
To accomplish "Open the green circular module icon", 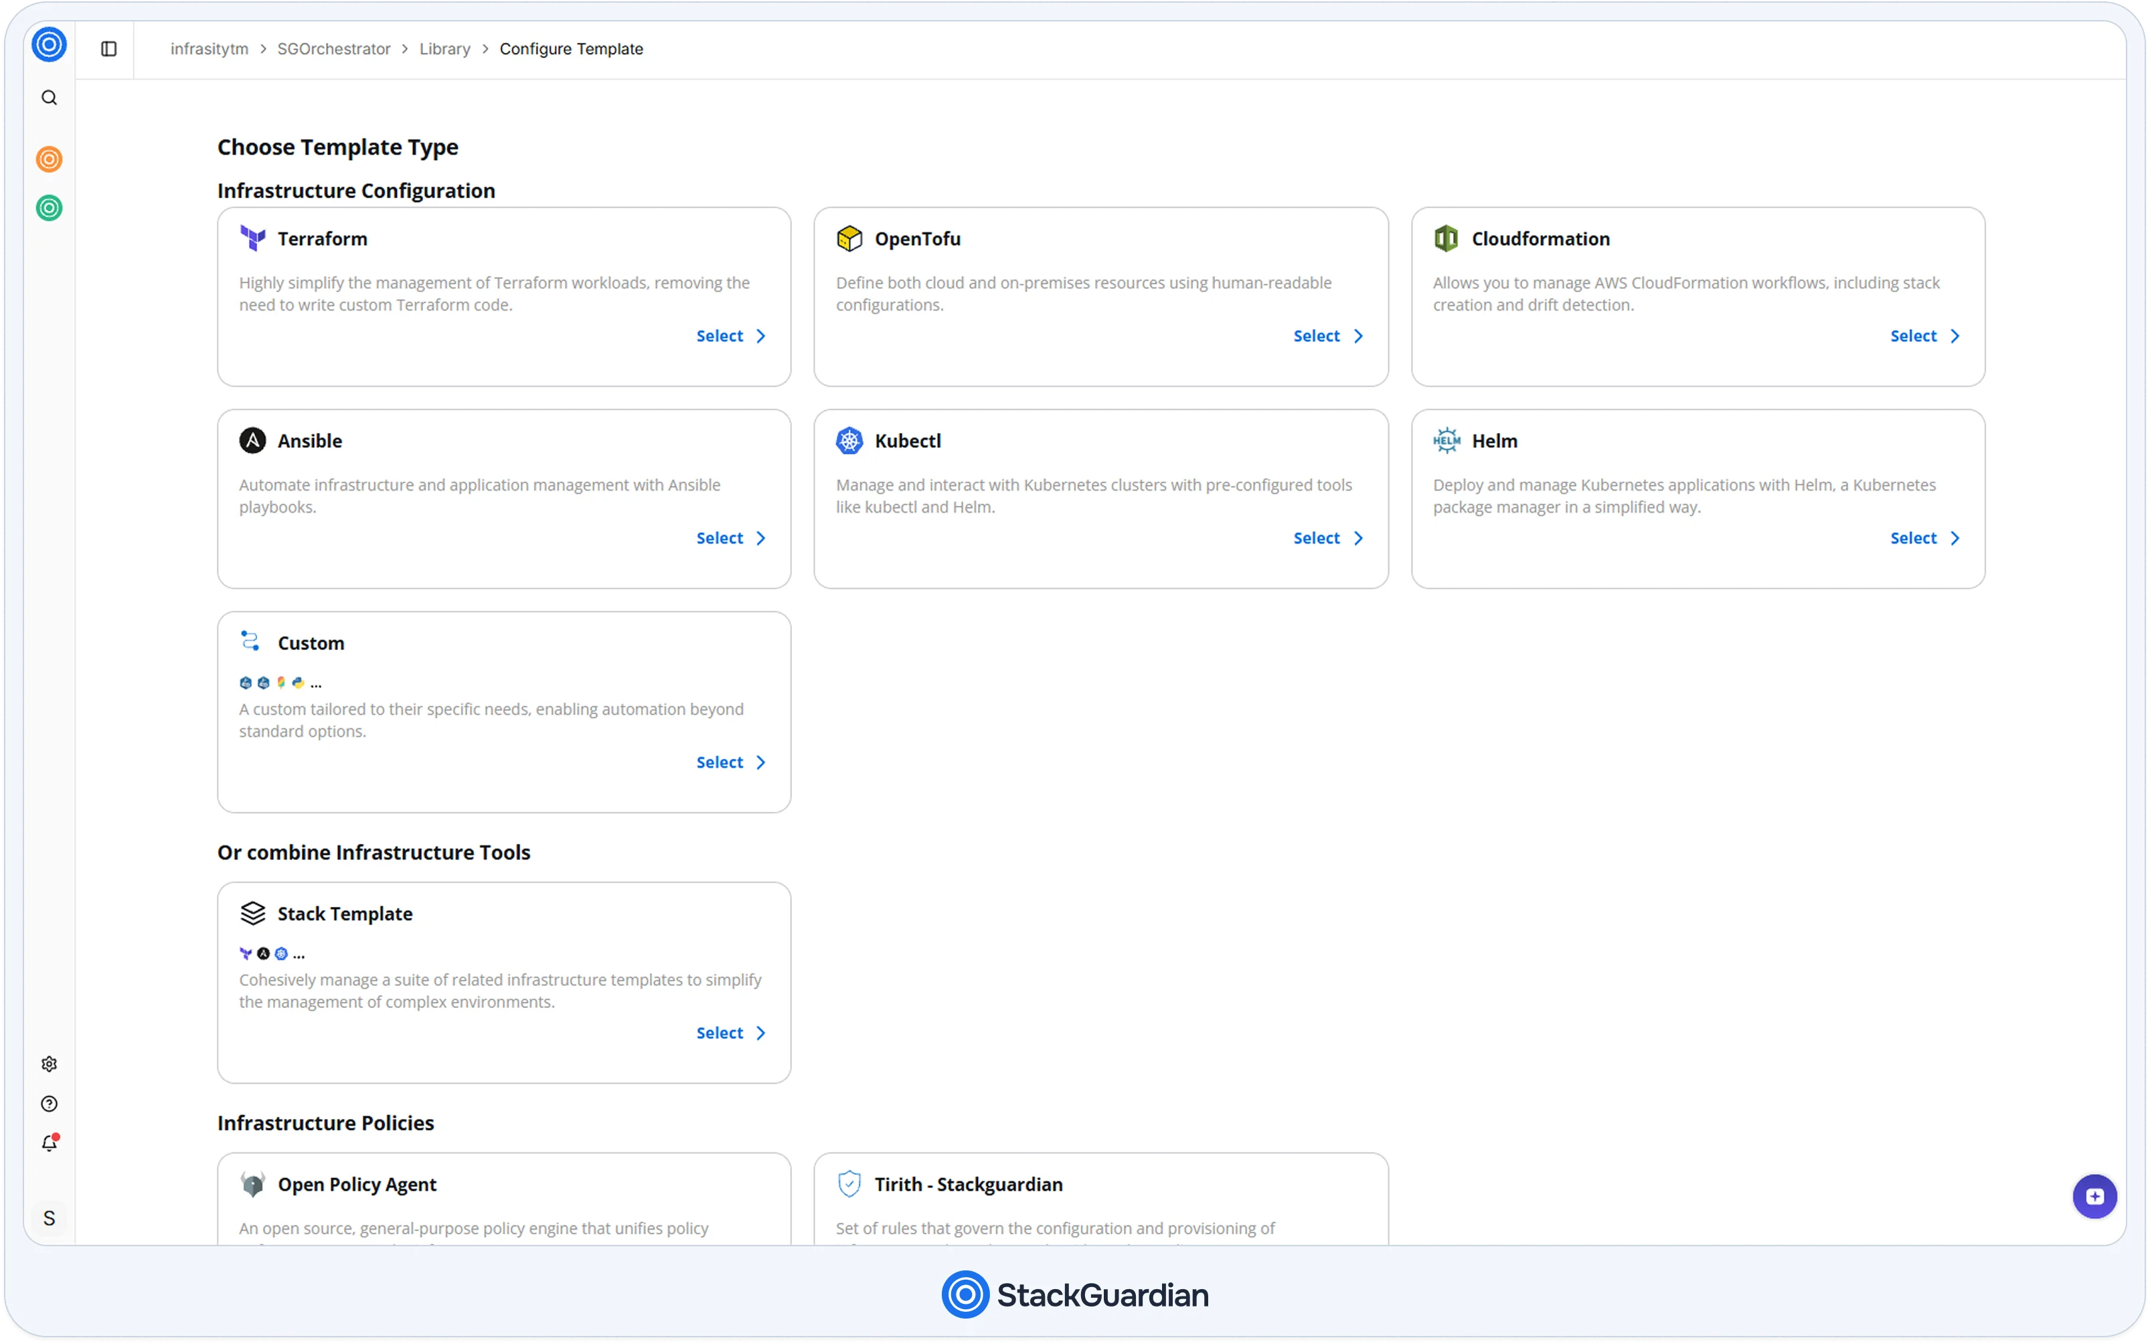I will pos(49,208).
